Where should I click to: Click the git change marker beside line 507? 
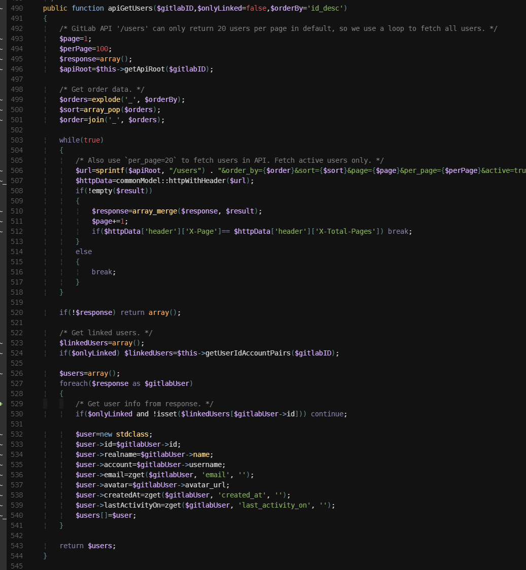coord(3,182)
